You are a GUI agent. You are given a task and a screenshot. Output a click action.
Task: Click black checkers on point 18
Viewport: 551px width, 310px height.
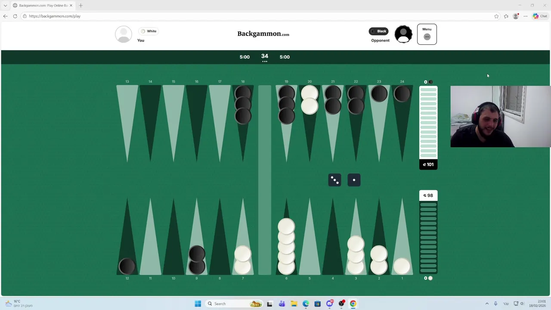(243, 105)
